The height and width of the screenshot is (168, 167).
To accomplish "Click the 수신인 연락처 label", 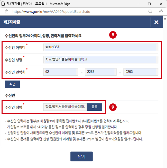I will 15,72.
